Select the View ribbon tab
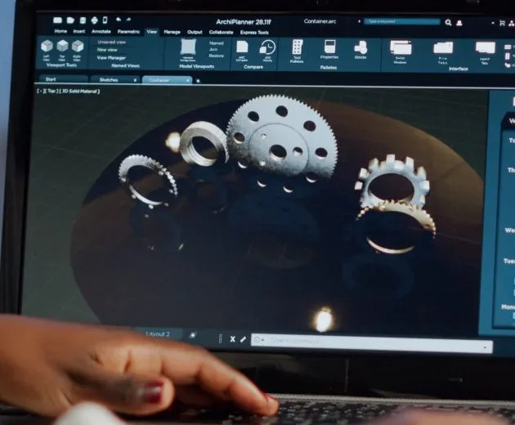 tap(152, 32)
